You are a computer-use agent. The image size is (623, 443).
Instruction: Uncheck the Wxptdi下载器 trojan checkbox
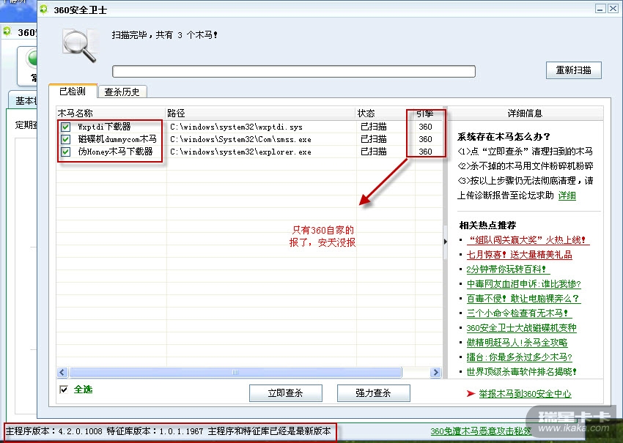coord(65,127)
